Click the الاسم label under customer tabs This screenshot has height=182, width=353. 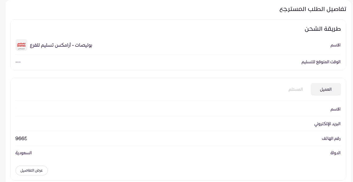point(335,109)
